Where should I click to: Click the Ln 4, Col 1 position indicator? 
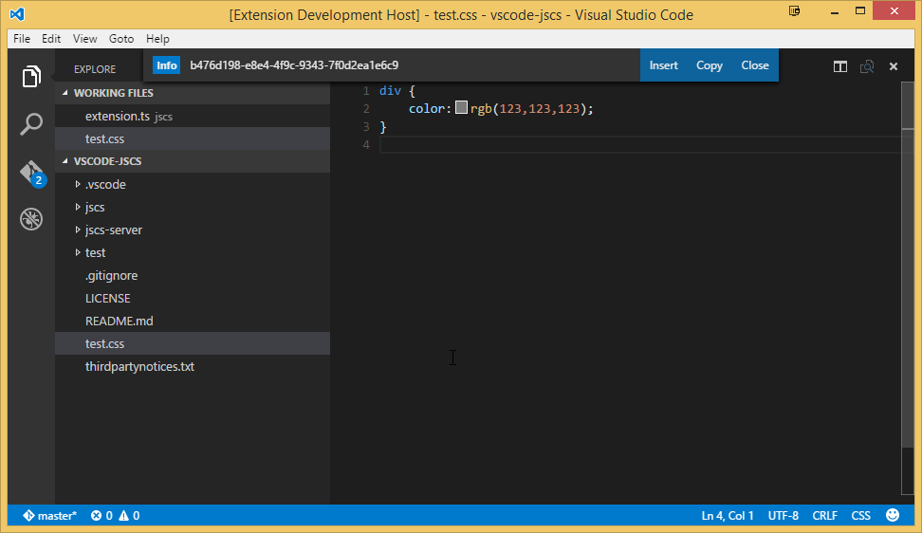[728, 515]
